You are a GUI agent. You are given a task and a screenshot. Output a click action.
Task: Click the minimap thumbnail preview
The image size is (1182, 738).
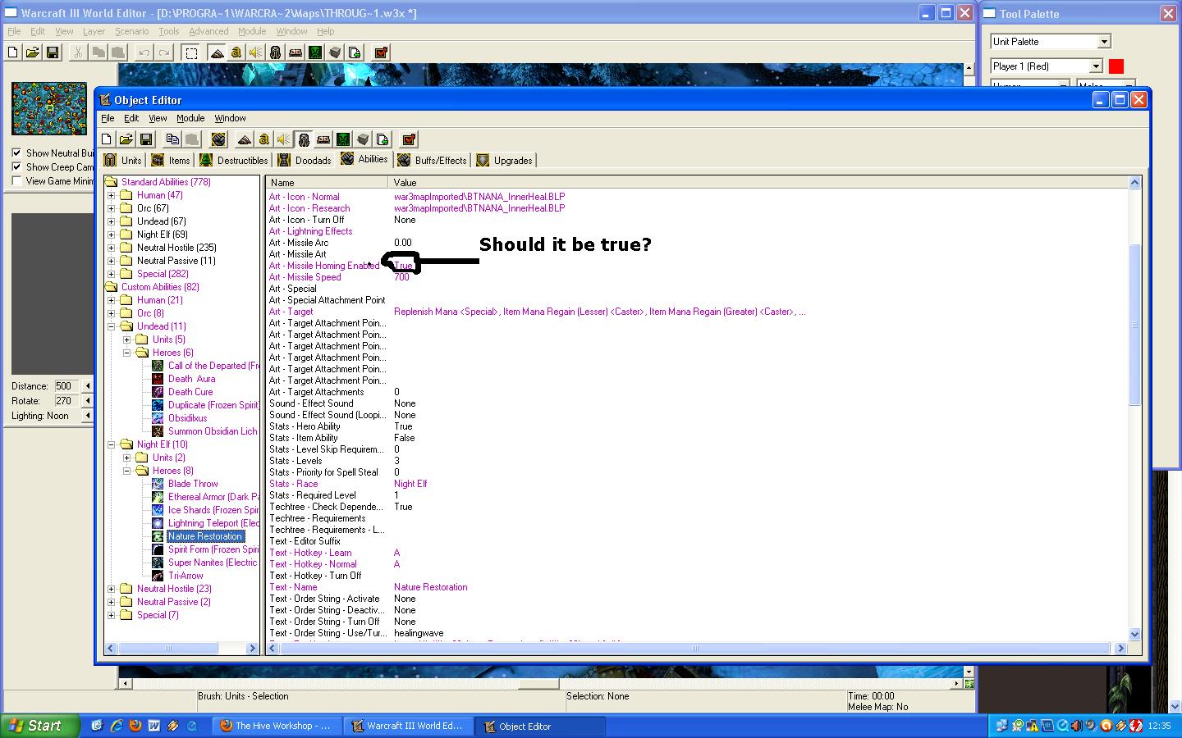tap(49, 108)
